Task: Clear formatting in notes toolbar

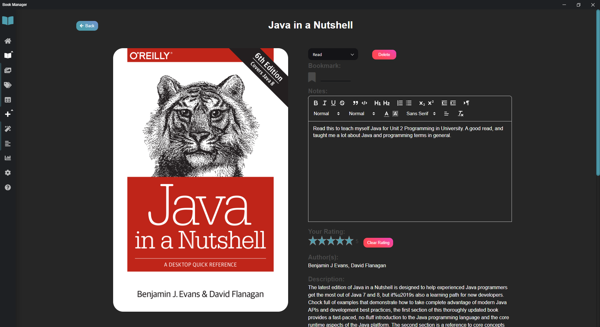Action: pyautogui.click(x=461, y=114)
